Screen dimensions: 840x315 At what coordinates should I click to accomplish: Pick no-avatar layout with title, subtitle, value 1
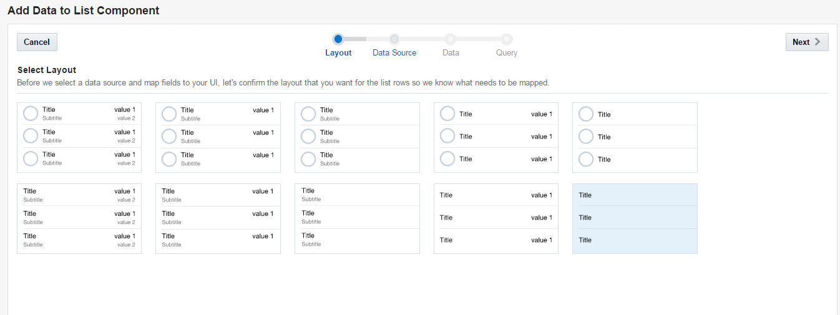point(218,218)
